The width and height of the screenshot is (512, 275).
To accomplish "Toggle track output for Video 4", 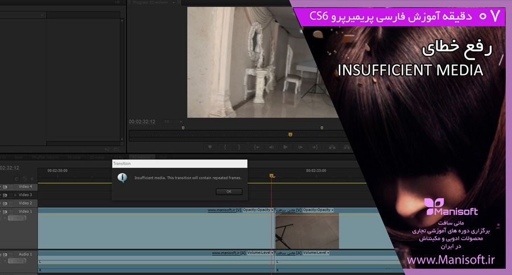I will click(x=5, y=187).
